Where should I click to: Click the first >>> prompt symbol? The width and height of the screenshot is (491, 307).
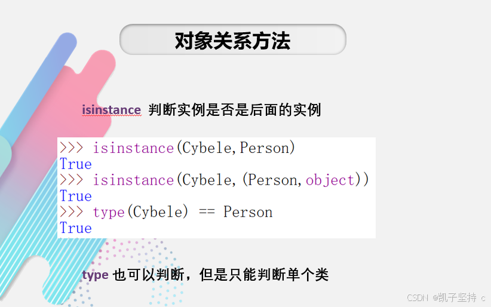[x=72, y=148]
